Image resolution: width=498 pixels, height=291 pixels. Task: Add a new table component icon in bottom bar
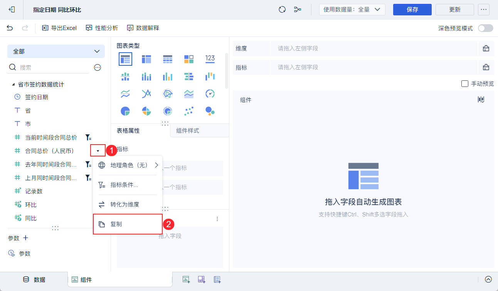pyautogui.click(x=186, y=279)
